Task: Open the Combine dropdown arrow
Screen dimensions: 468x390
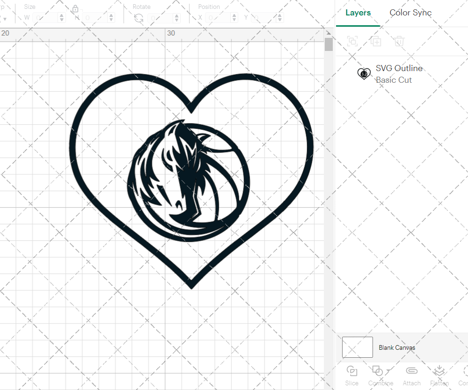Action: click(388, 370)
